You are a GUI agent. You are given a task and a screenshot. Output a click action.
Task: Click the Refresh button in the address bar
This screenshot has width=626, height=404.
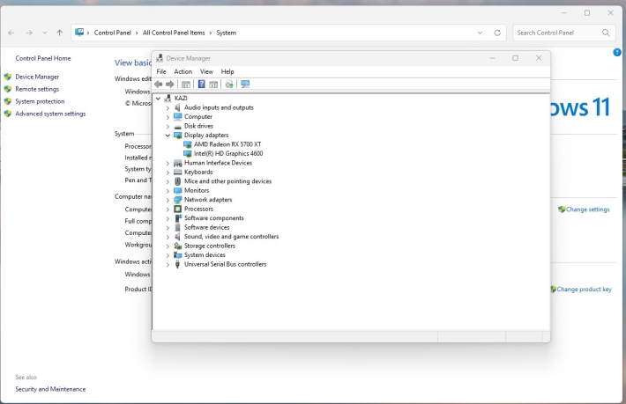[x=497, y=33]
